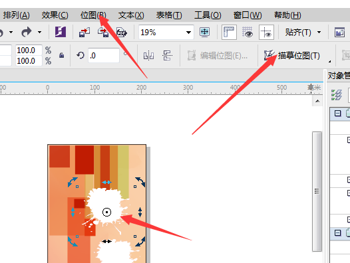Click the 毫米 ruler units label

point(314,87)
